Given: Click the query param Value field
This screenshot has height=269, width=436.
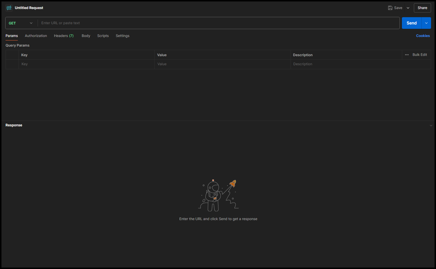Looking at the screenshot, I should 222,64.
